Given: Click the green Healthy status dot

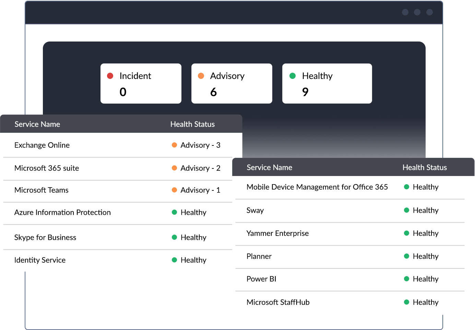Looking at the screenshot, I should pos(292,75).
